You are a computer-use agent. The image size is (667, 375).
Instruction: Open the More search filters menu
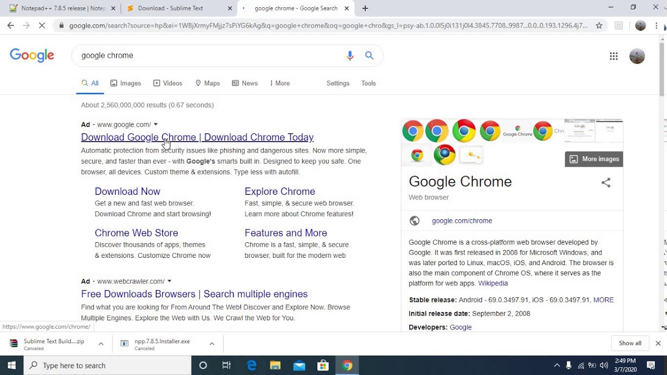(279, 83)
